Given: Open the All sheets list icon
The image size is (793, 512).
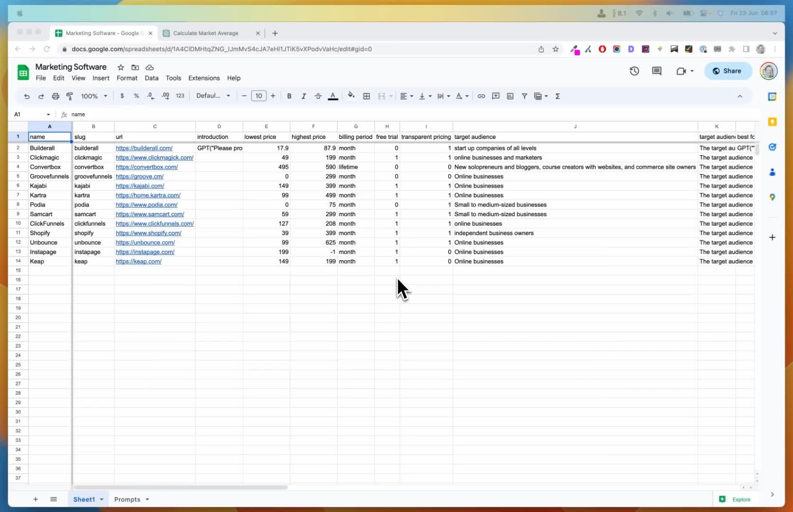Looking at the screenshot, I should tap(54, 499).
